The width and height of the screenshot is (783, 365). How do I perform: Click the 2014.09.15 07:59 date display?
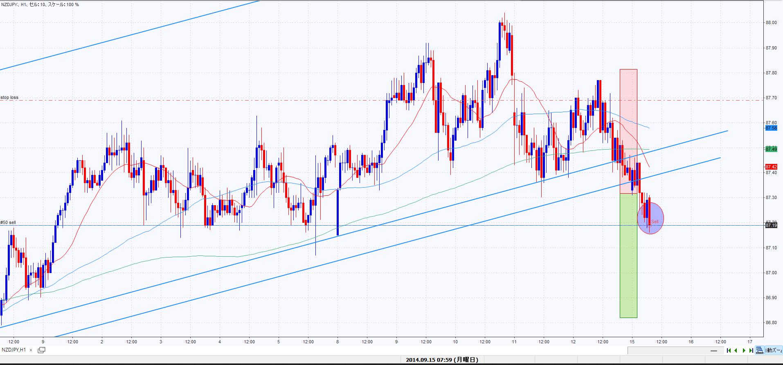[442, 360]
